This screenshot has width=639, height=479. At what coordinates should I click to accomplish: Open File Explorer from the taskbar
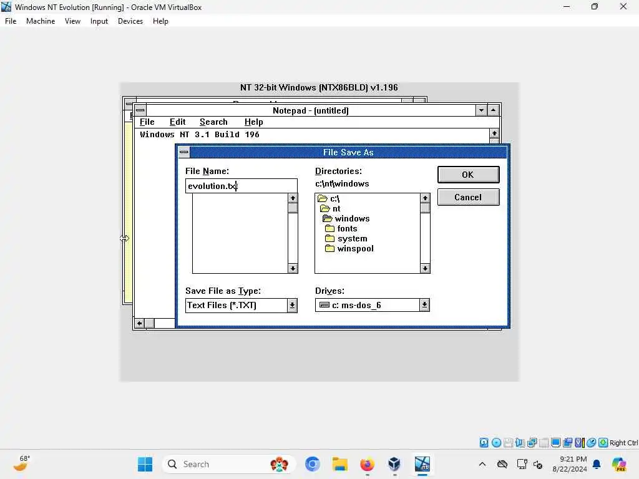click(x=340, y=464)
